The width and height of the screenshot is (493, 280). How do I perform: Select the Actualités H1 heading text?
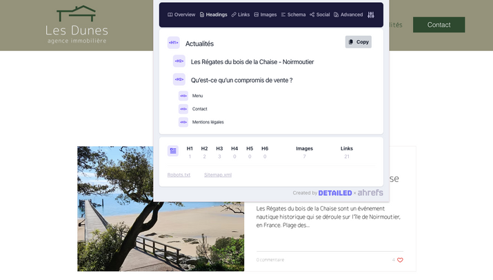tap(199, 43)
